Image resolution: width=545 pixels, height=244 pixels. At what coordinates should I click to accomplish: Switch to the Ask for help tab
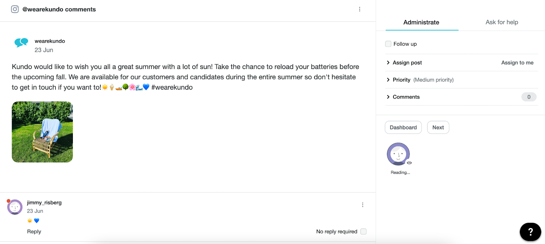(x=502, y=22)
